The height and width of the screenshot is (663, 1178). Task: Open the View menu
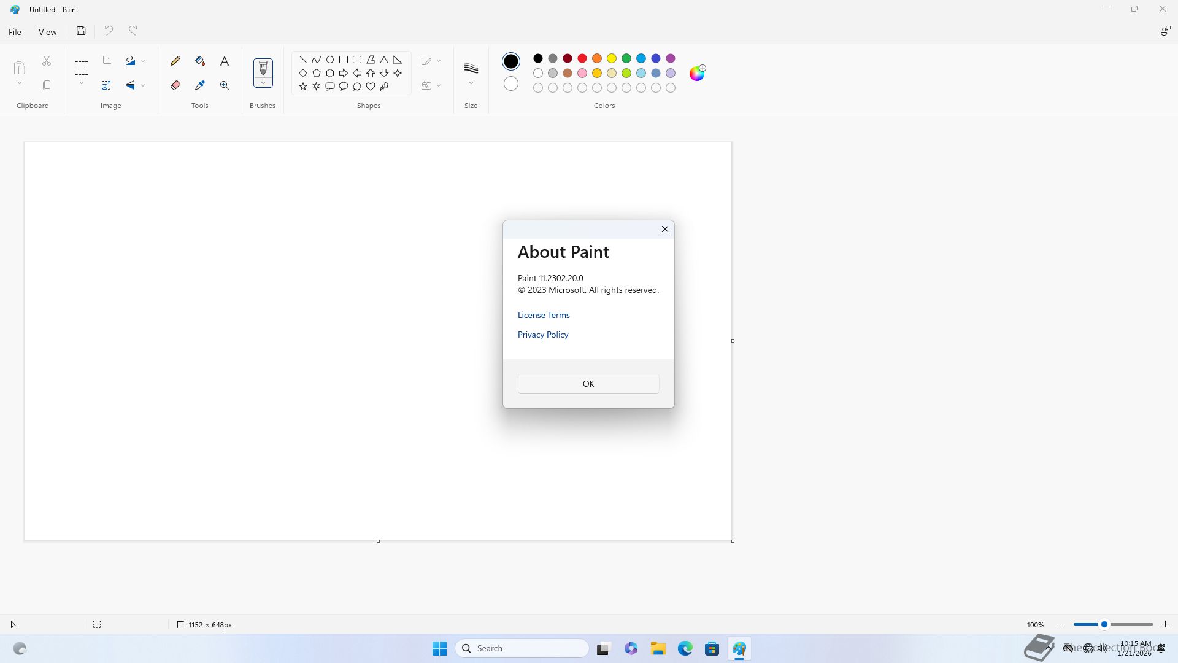pos(47,32)
